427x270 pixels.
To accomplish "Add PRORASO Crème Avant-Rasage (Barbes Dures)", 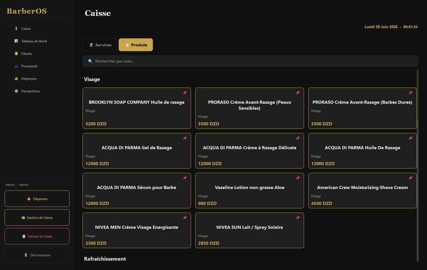I will pos(362,108).
